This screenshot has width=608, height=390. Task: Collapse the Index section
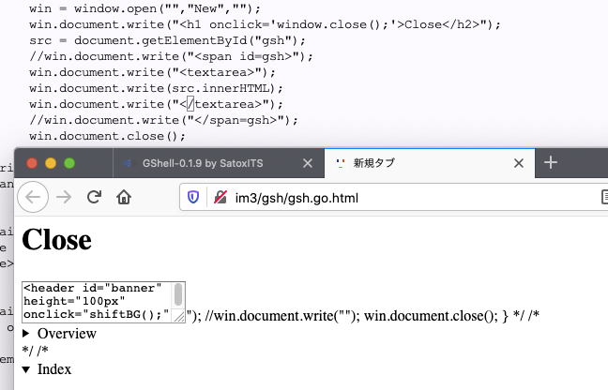(x=26, y=369)
